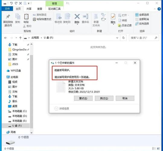Minimize the interrupted action dialog
This screenshot has width=163, height=151.
(x=117, y=63)
